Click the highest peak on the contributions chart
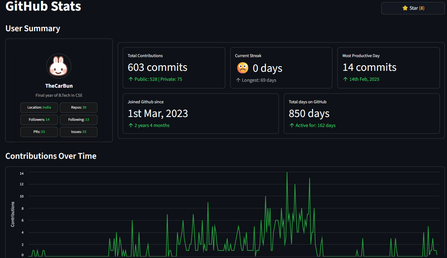The width and height of the screenshot is (447, 258). pyautogui.click(x=287, y=173)
